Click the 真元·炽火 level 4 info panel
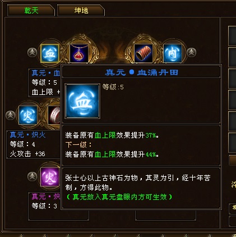This screenshot has width=236, height=237. pyautogui.click(x=33, y=144)
